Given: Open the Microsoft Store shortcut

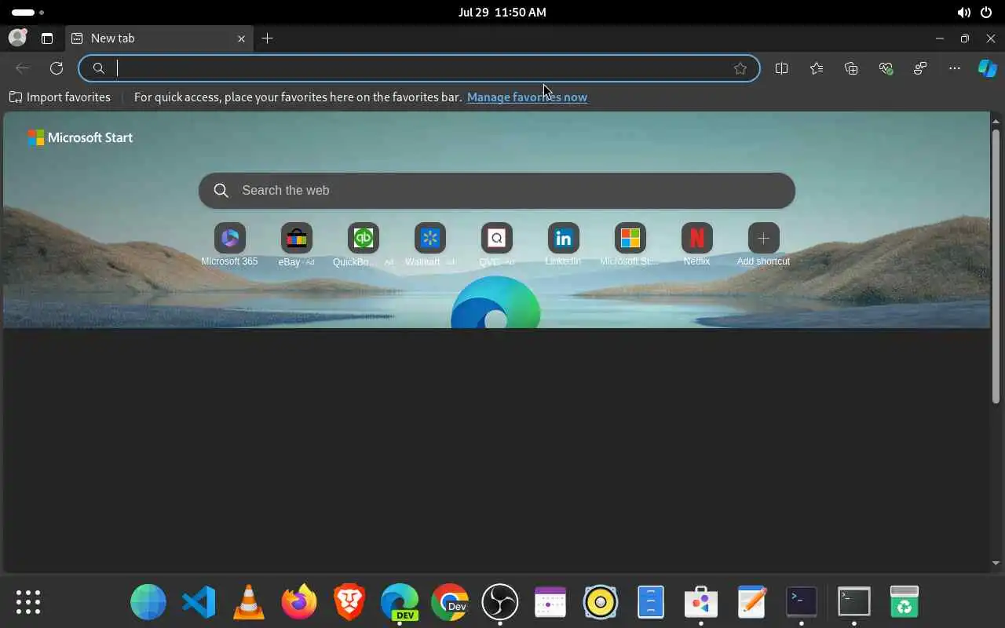Looking at the screenshot, I should coord(630,245).
